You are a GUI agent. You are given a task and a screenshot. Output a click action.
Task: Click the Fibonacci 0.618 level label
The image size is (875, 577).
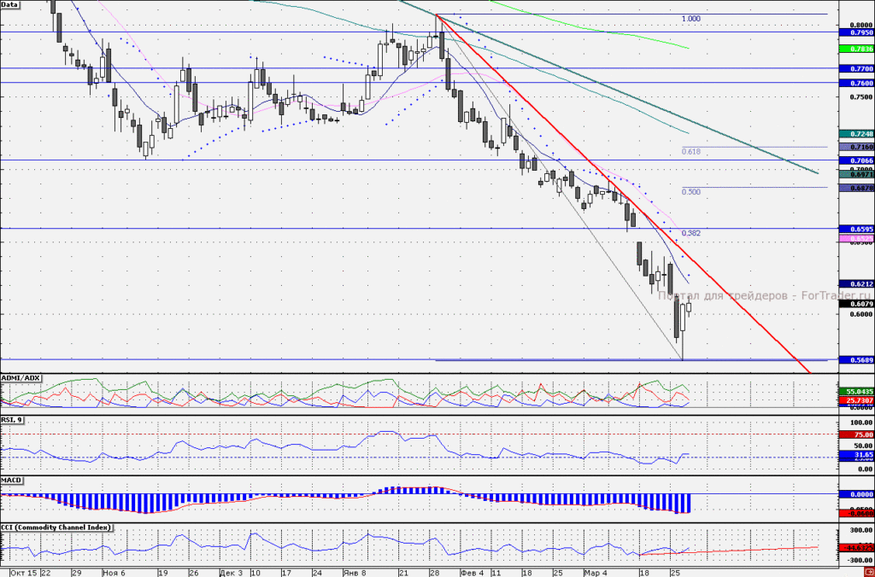pyautogui.click(x=690, y=152)
